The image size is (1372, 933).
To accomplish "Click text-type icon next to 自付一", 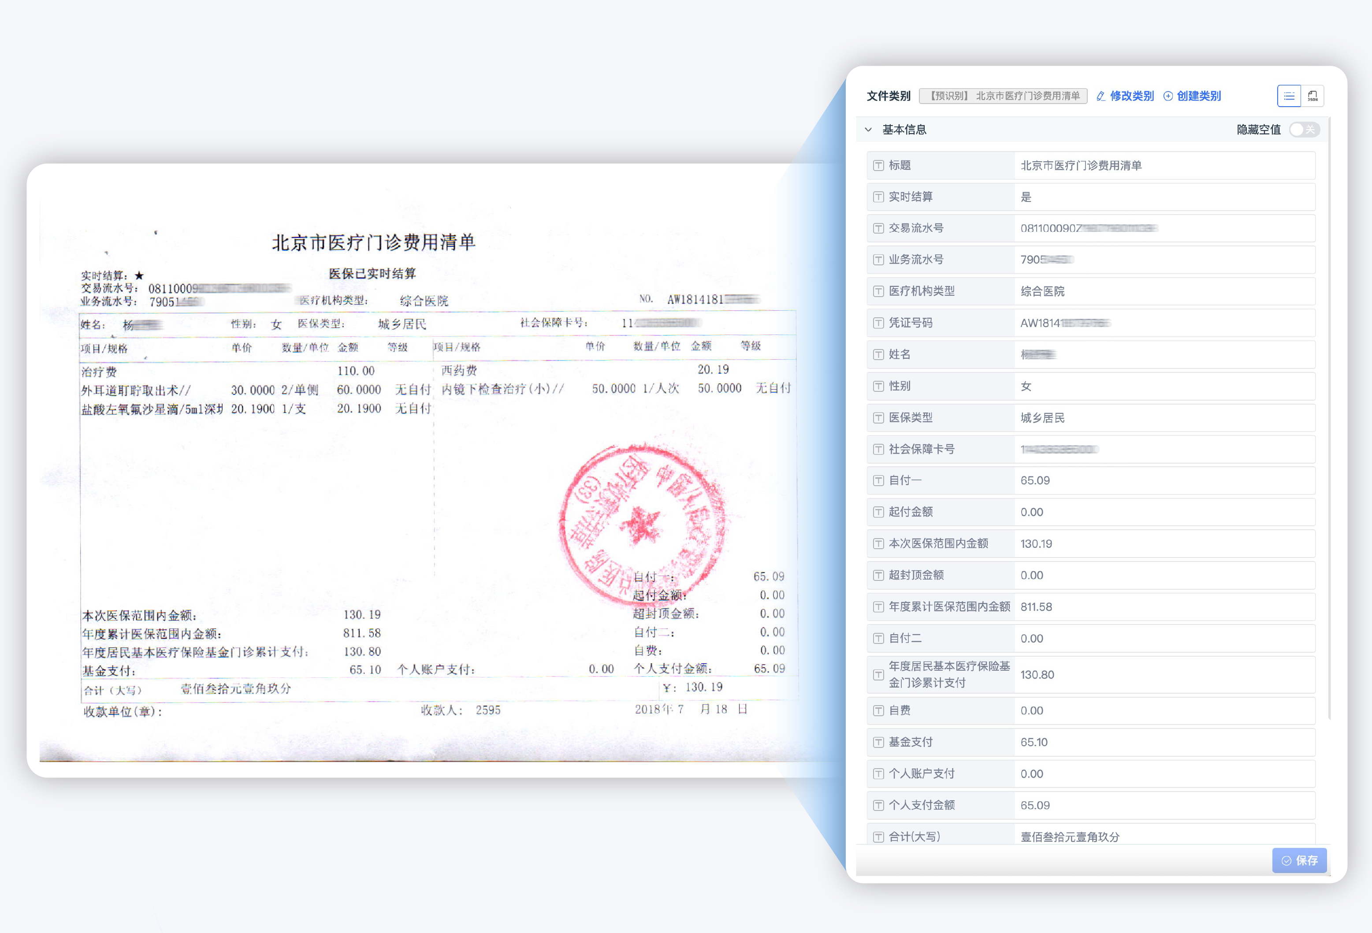I will coord(878,481).
